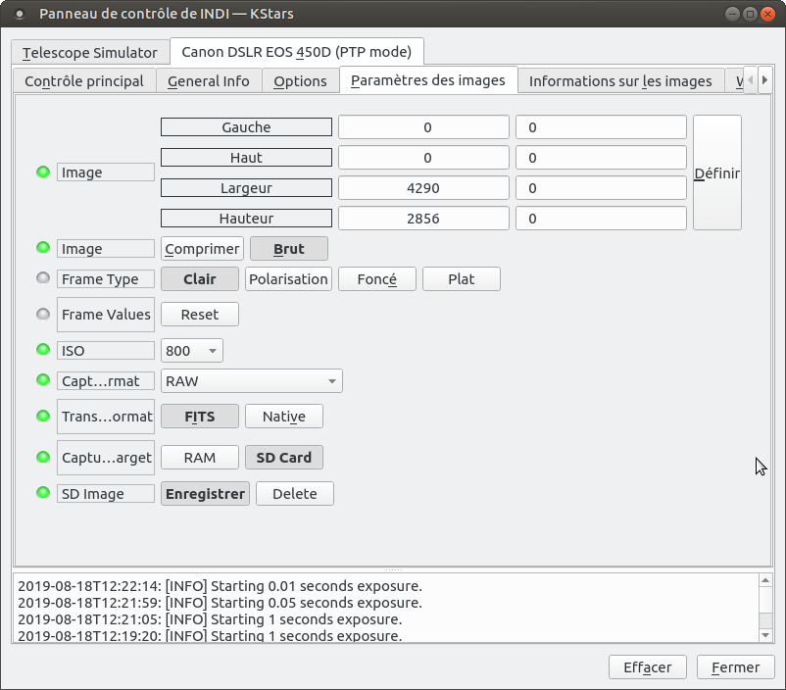Click the Fermer button
Image resolution: width=786 pixels, height=690 pixels.
[735, 666]
